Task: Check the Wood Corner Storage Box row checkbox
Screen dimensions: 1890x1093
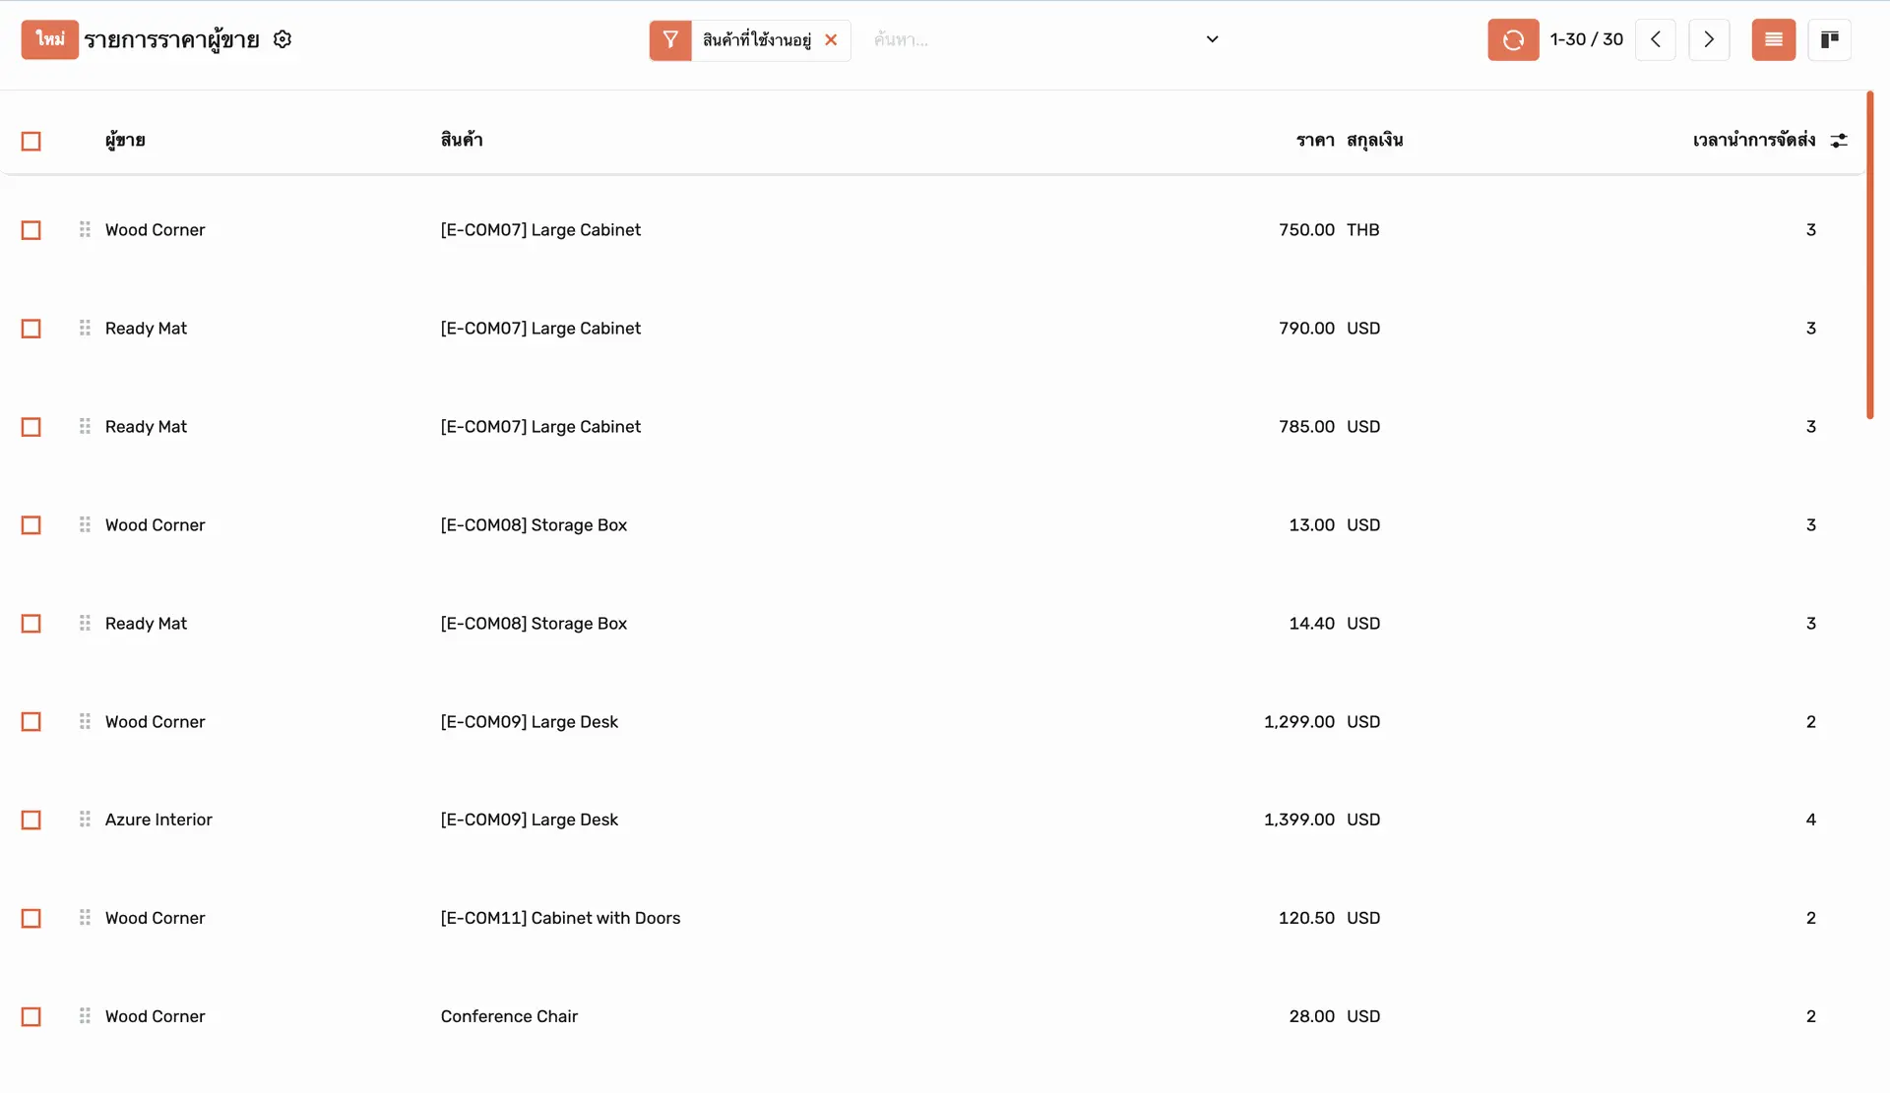Action: [31, 525]
